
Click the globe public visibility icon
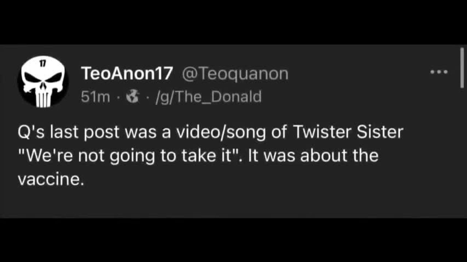tap(132, 97)
